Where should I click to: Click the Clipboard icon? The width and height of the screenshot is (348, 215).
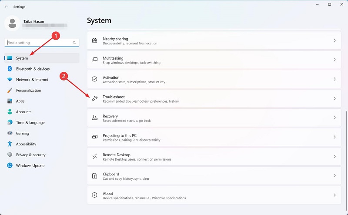[94, 176]
